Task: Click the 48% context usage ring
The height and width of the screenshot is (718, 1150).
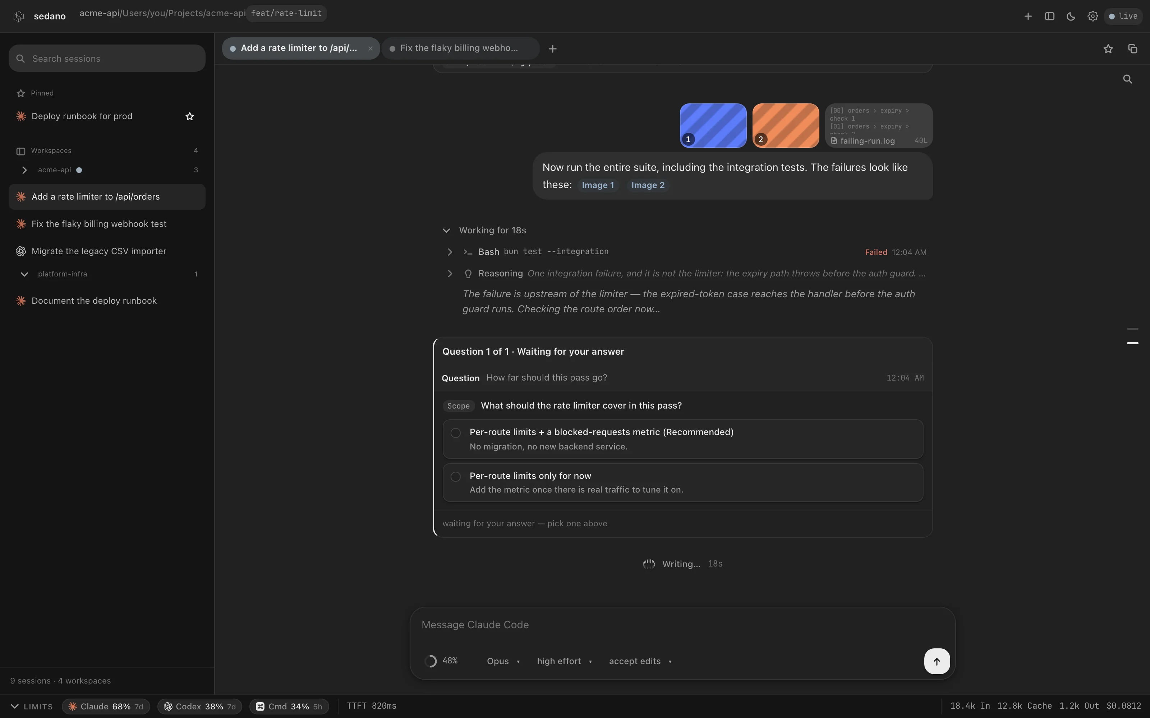Action: [x=430, y=661]
